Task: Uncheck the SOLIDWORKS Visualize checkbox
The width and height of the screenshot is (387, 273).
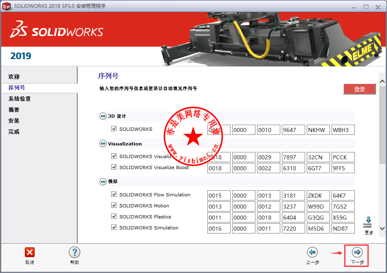Action: click(114, 156)
